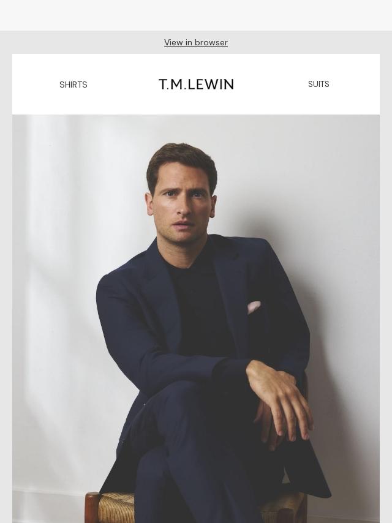Viewport: 392px width, 523px height.
Task: Open the hero photo of the suited model
Action: [x=196, y=319]
